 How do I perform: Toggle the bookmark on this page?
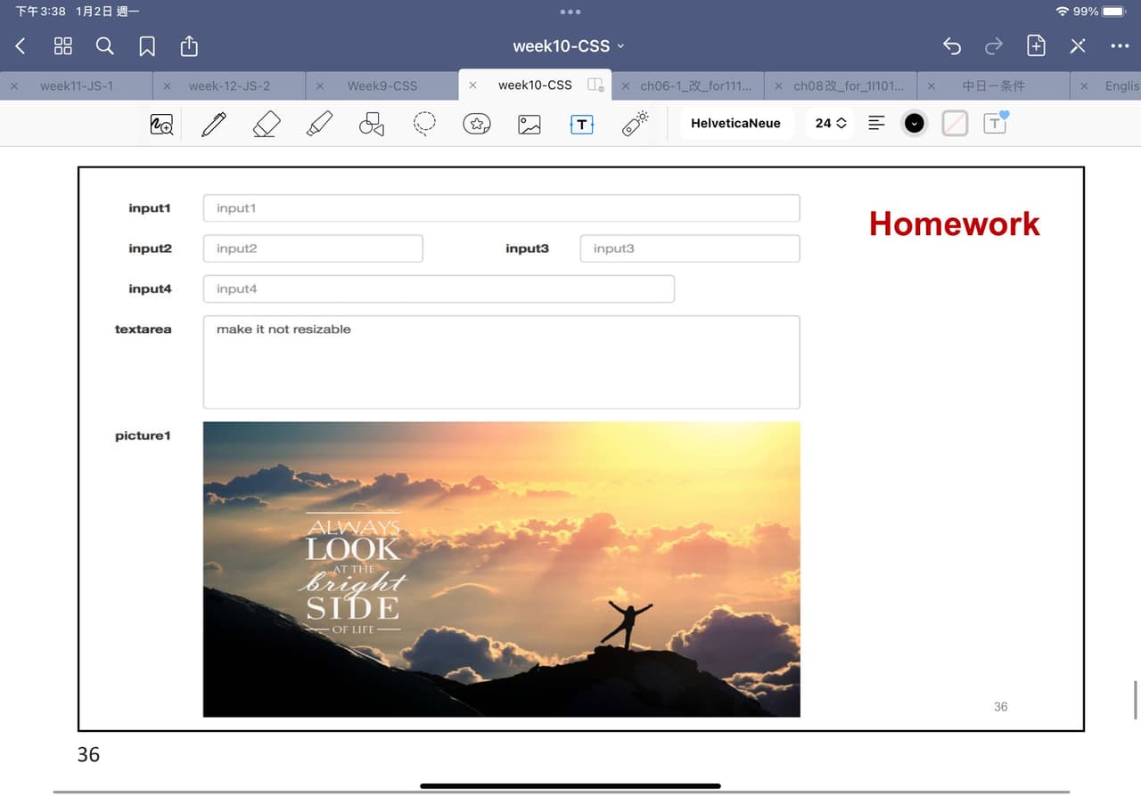146,45
